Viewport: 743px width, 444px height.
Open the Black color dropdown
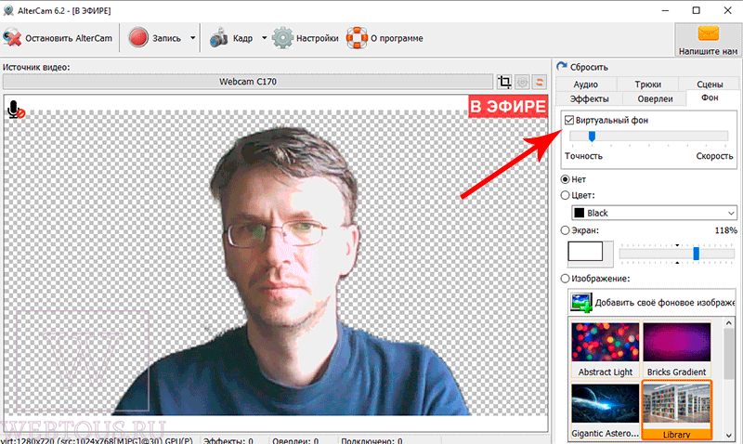pos(655,213)
